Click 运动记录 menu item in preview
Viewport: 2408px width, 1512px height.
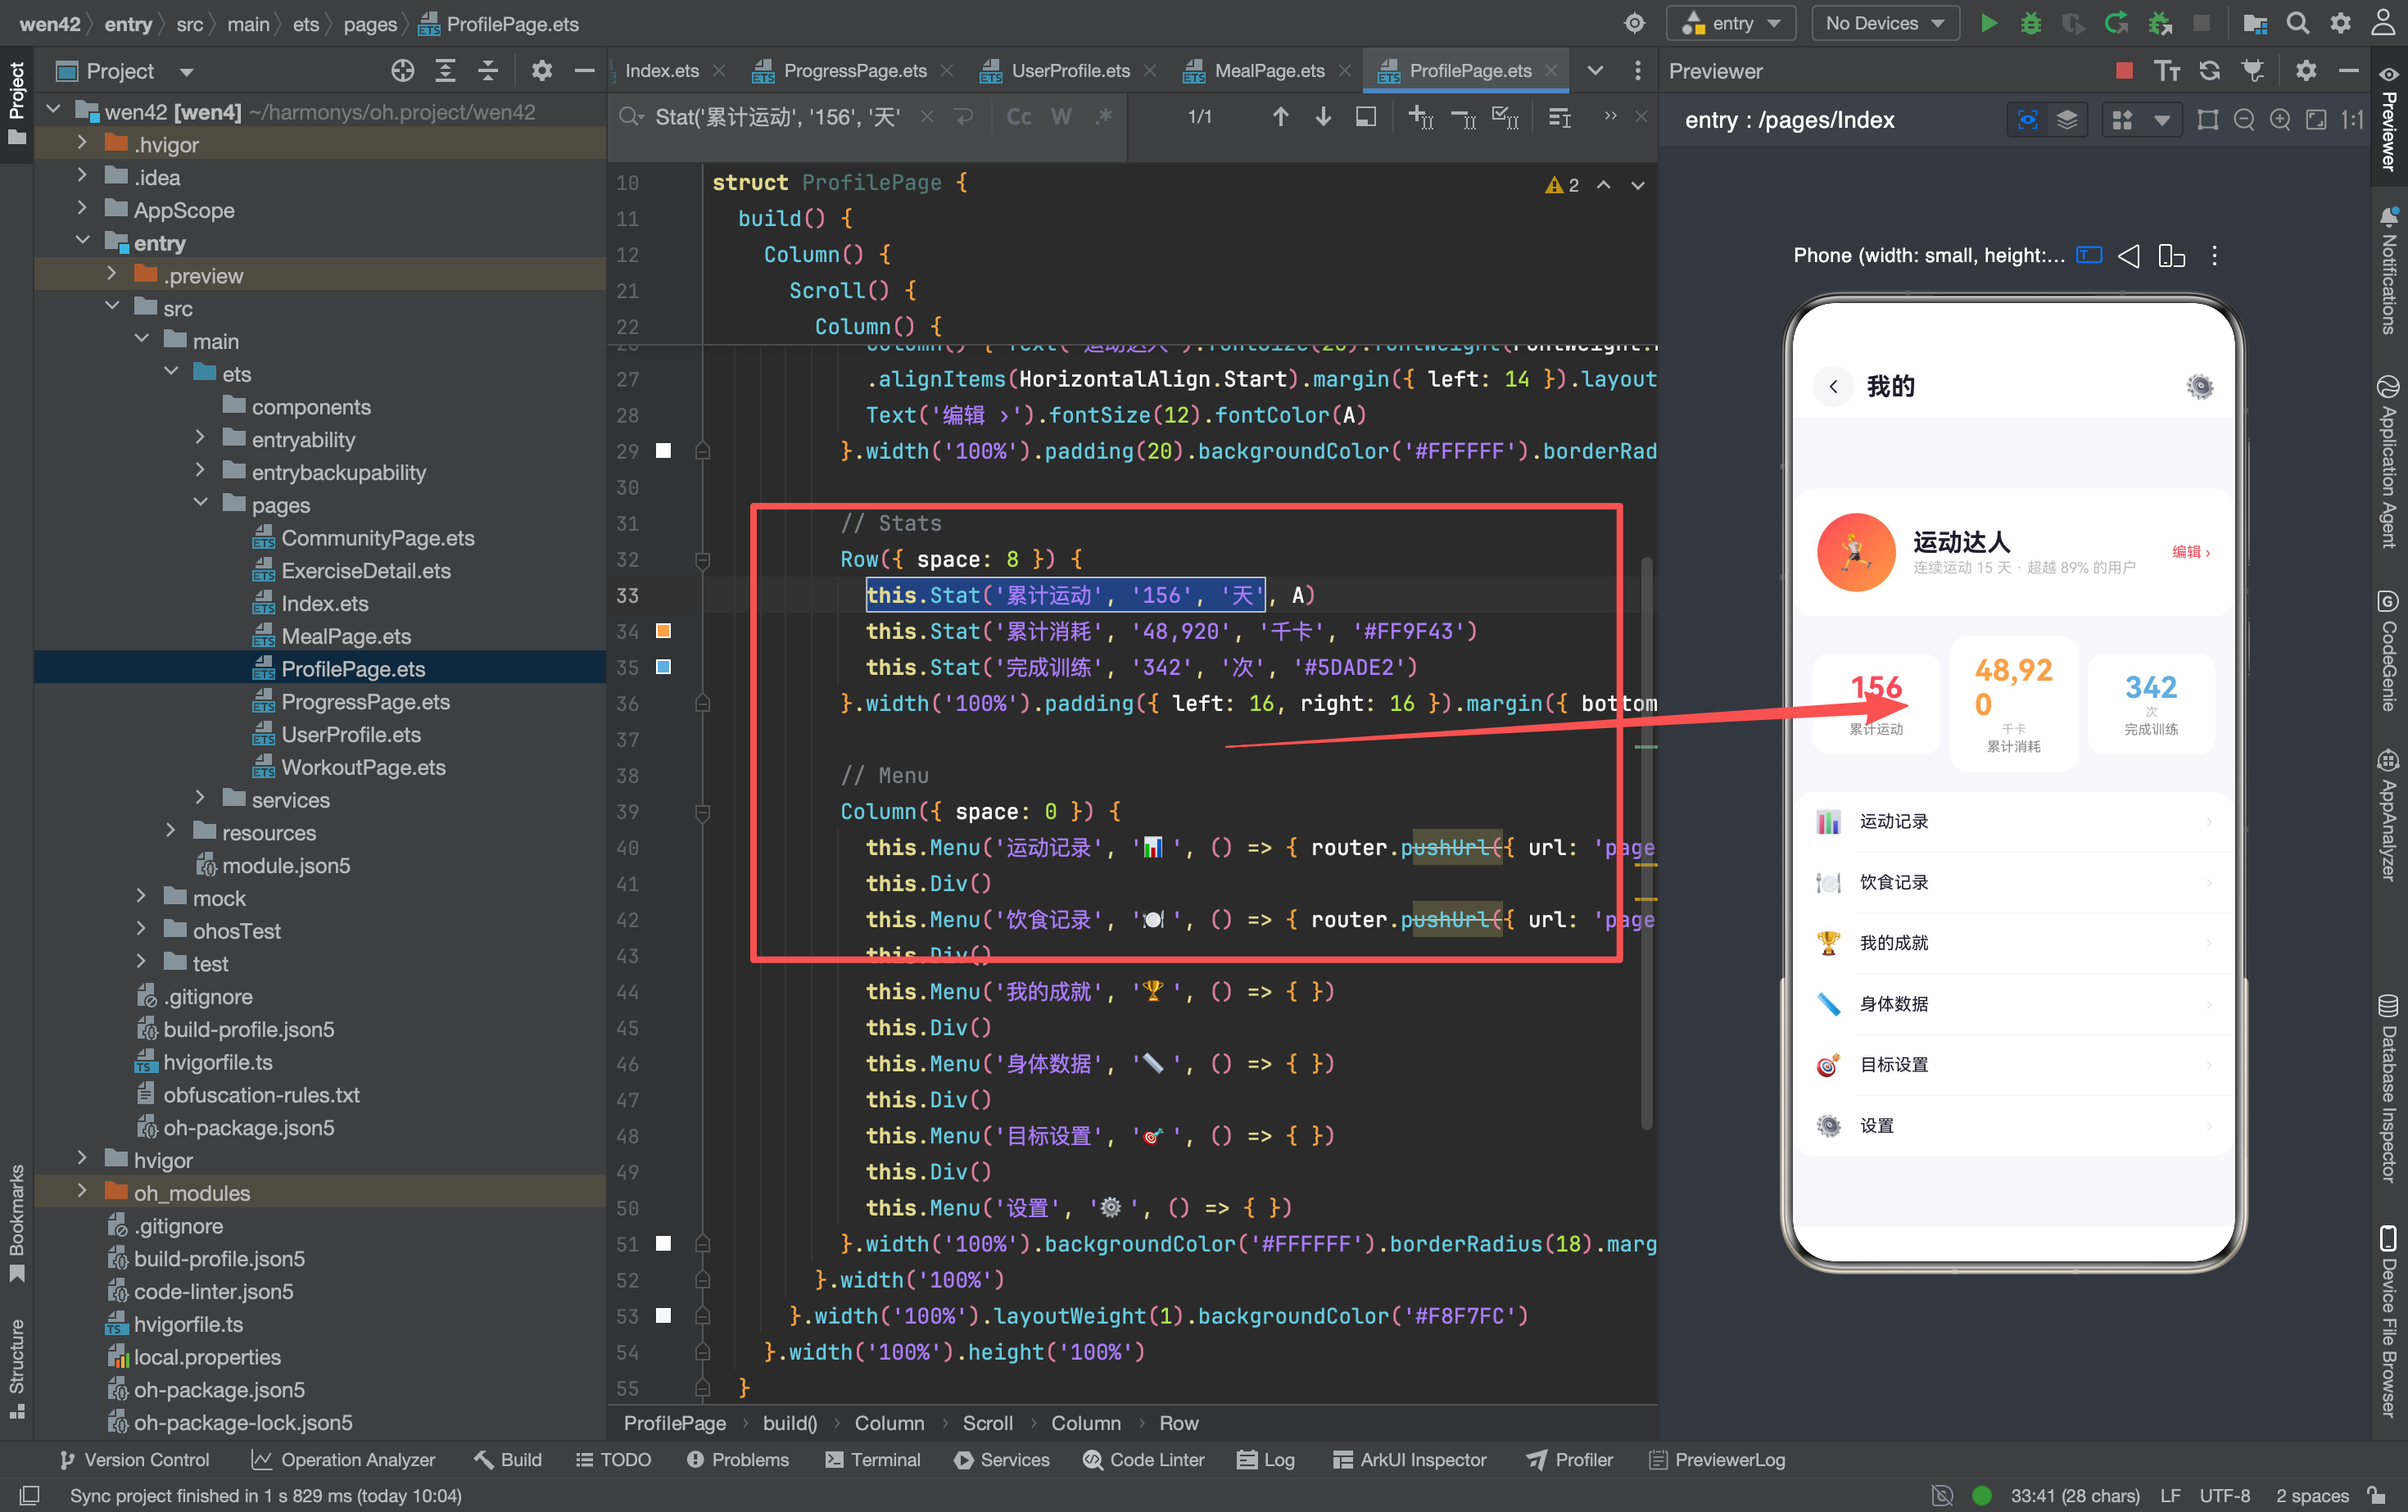(2014, 821)
